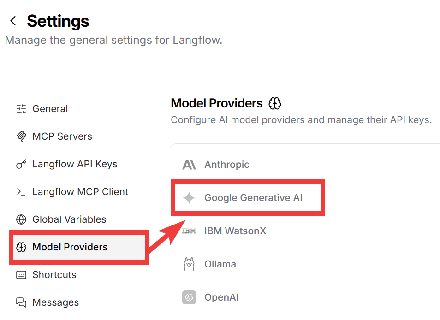Choose the Google Generative AI provider
The height and width of the screenshot is (320, 440).
pyautogui.click(x=253, y=198)
